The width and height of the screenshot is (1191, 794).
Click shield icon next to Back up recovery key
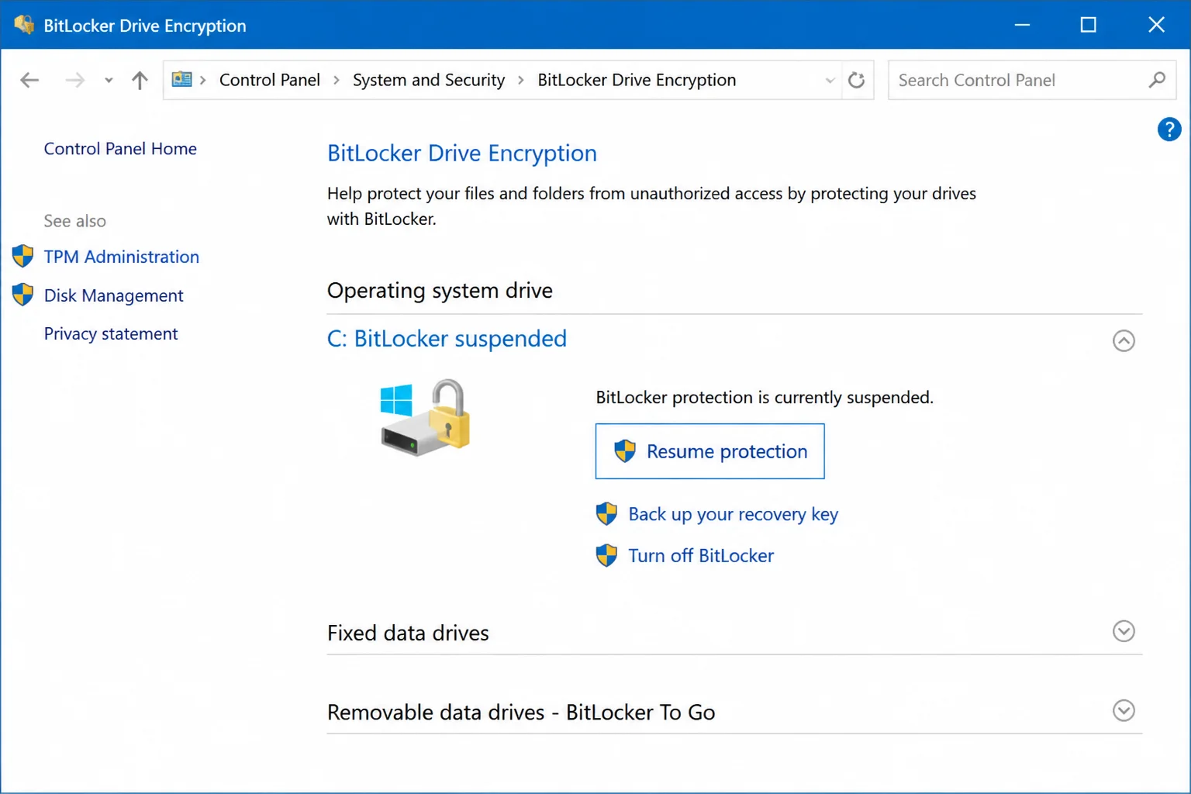point(606,514)
